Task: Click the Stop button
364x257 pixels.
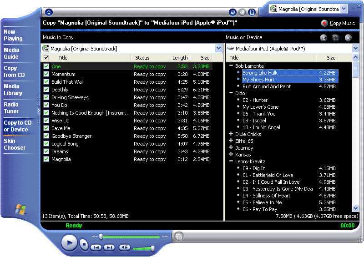Action: (84, 244)
